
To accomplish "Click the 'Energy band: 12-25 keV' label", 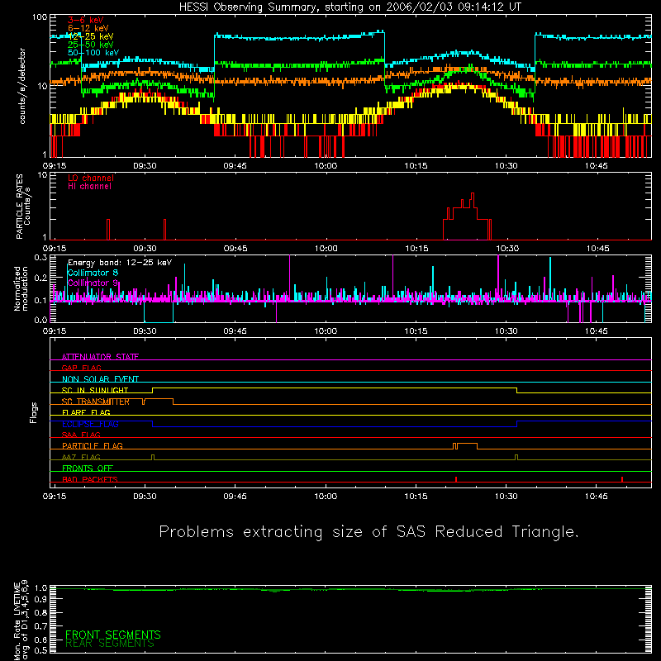I will click(120, 263).
